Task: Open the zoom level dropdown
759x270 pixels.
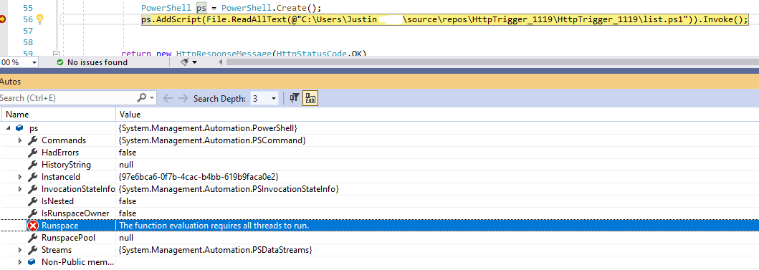Action: point(34,62)
